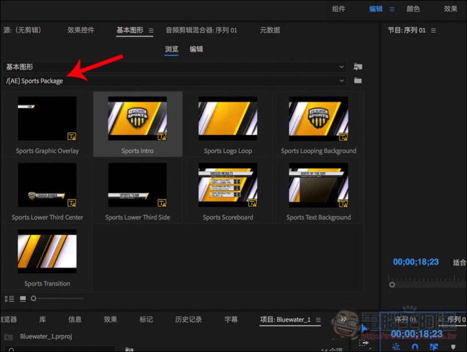Click the nest sequence toggle icon in timeline

pos(396,347)
